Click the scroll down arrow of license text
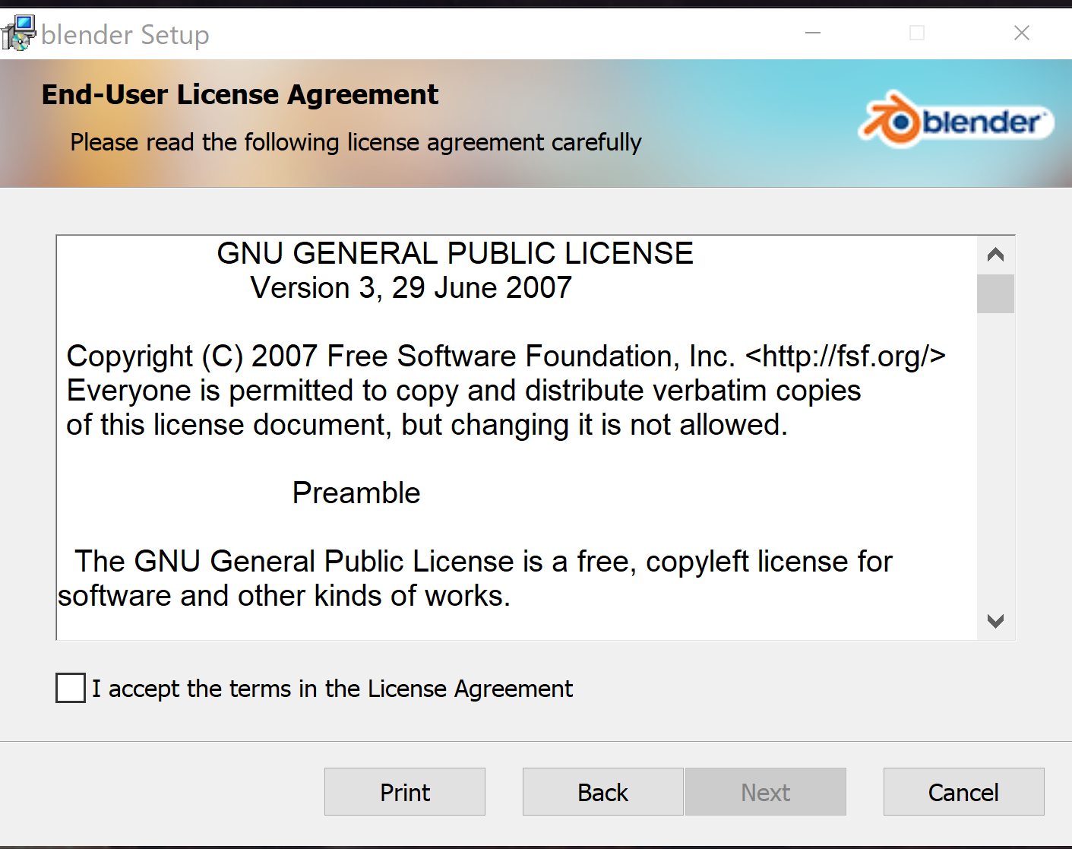1072x849 pixels. [995, 621]
